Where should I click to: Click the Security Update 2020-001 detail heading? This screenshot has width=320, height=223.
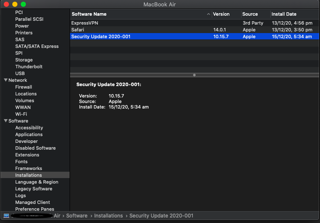pos(109,84)
